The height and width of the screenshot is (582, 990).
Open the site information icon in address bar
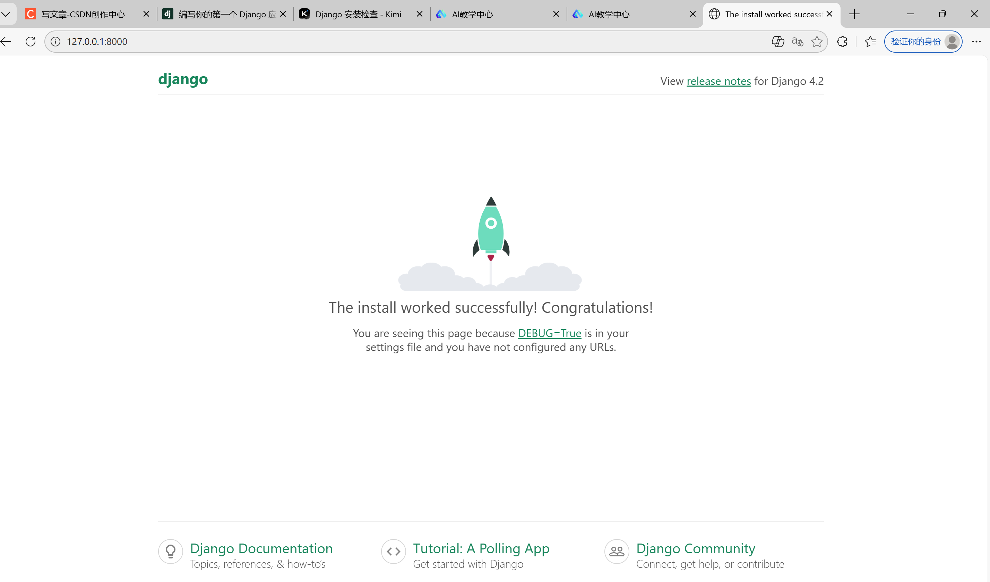(55, 42)
